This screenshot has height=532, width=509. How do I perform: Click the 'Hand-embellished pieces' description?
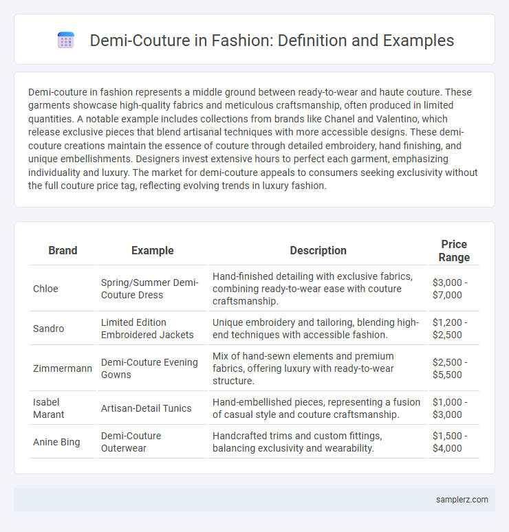[318, 408]
